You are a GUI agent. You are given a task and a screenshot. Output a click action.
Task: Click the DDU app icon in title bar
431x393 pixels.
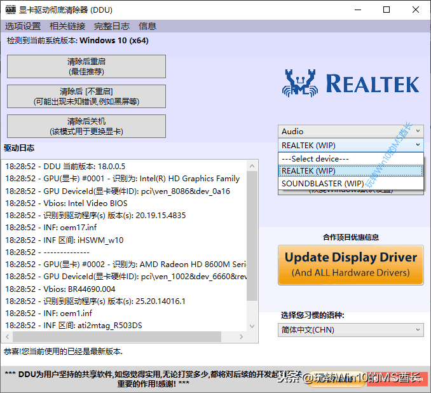coord(11,10)
